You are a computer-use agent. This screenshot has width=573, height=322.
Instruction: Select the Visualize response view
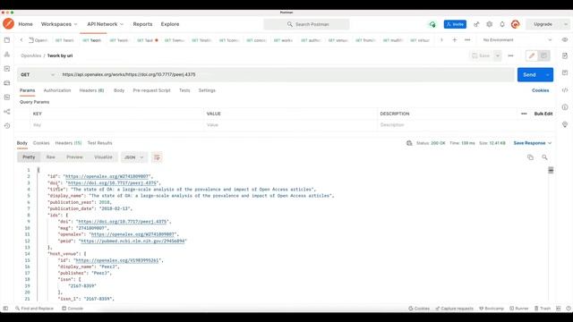click(104, 157)
